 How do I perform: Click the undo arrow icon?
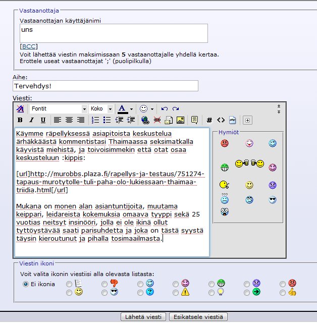(x=165, y=108)
